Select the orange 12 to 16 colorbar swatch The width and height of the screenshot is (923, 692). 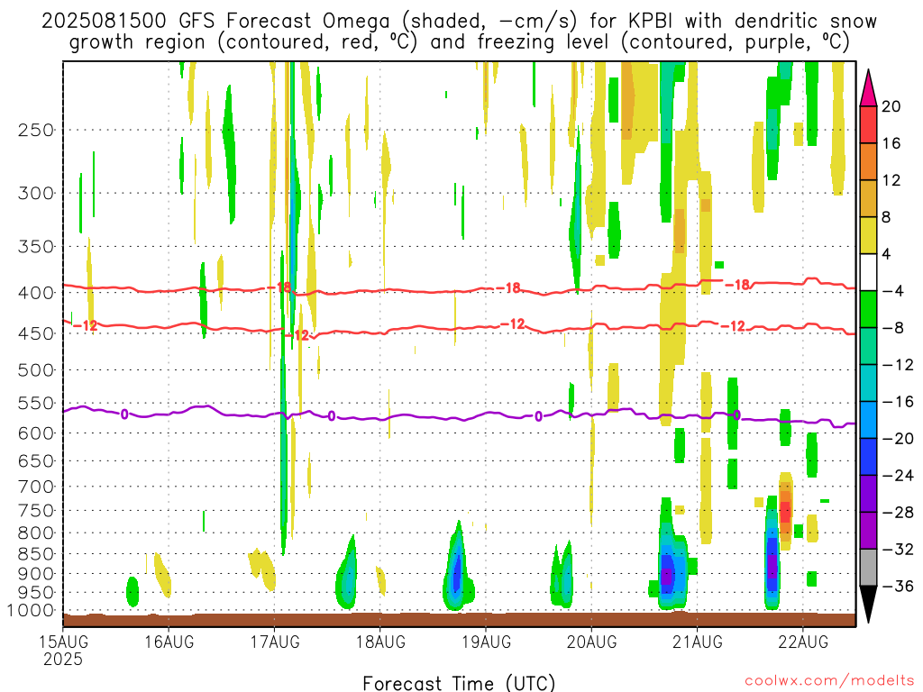[x=868, y=161]
